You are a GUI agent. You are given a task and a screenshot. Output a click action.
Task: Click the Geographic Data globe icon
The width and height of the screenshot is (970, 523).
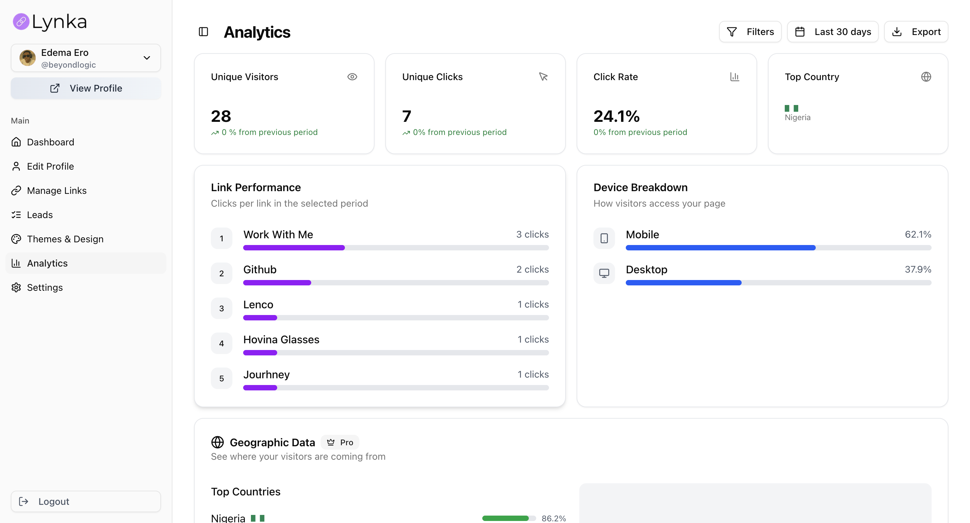[218, 442]
